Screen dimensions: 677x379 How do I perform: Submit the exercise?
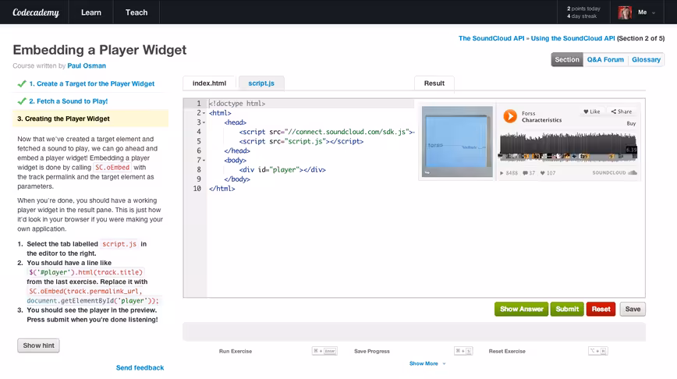[x=567, y=309]
